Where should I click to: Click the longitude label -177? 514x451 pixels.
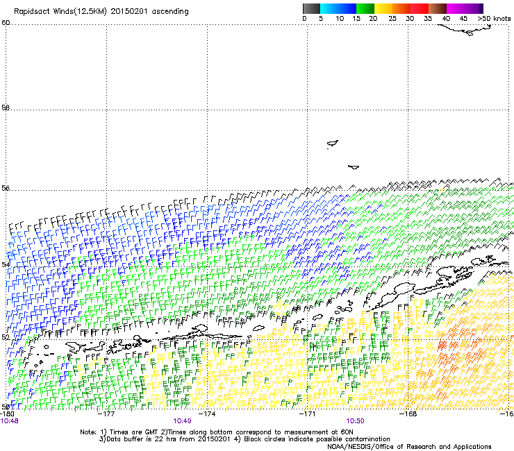click(106, 414)
